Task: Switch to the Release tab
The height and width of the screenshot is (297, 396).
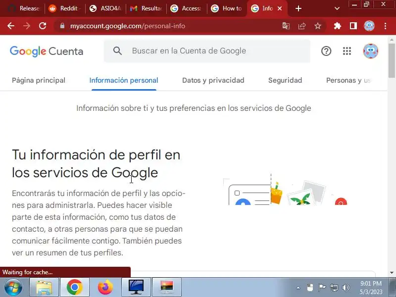Action: [x=24, y=8]
